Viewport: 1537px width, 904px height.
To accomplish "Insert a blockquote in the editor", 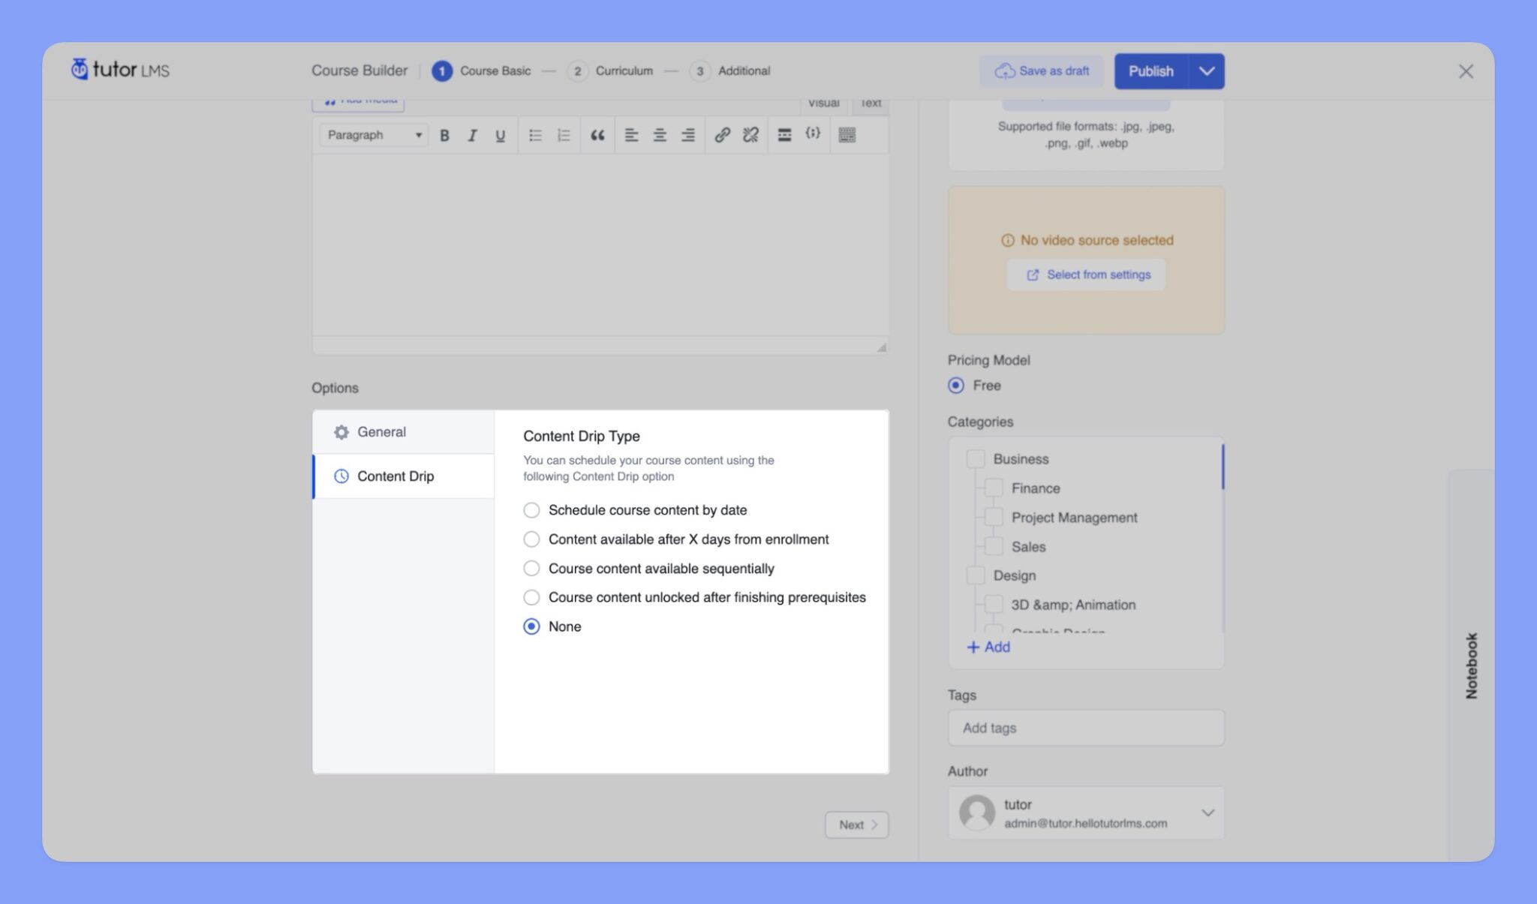I will click(x=597, y=135).
